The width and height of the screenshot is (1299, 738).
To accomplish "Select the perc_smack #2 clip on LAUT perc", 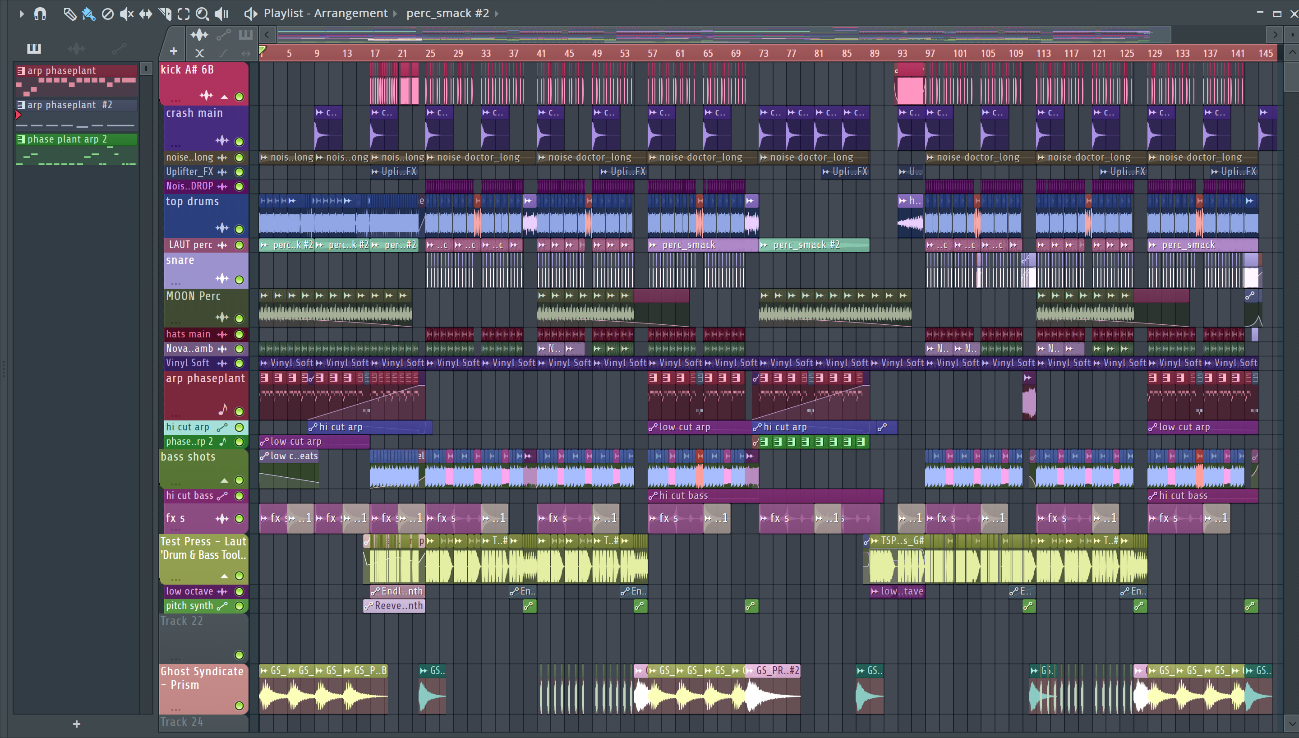I will point(814,245).
